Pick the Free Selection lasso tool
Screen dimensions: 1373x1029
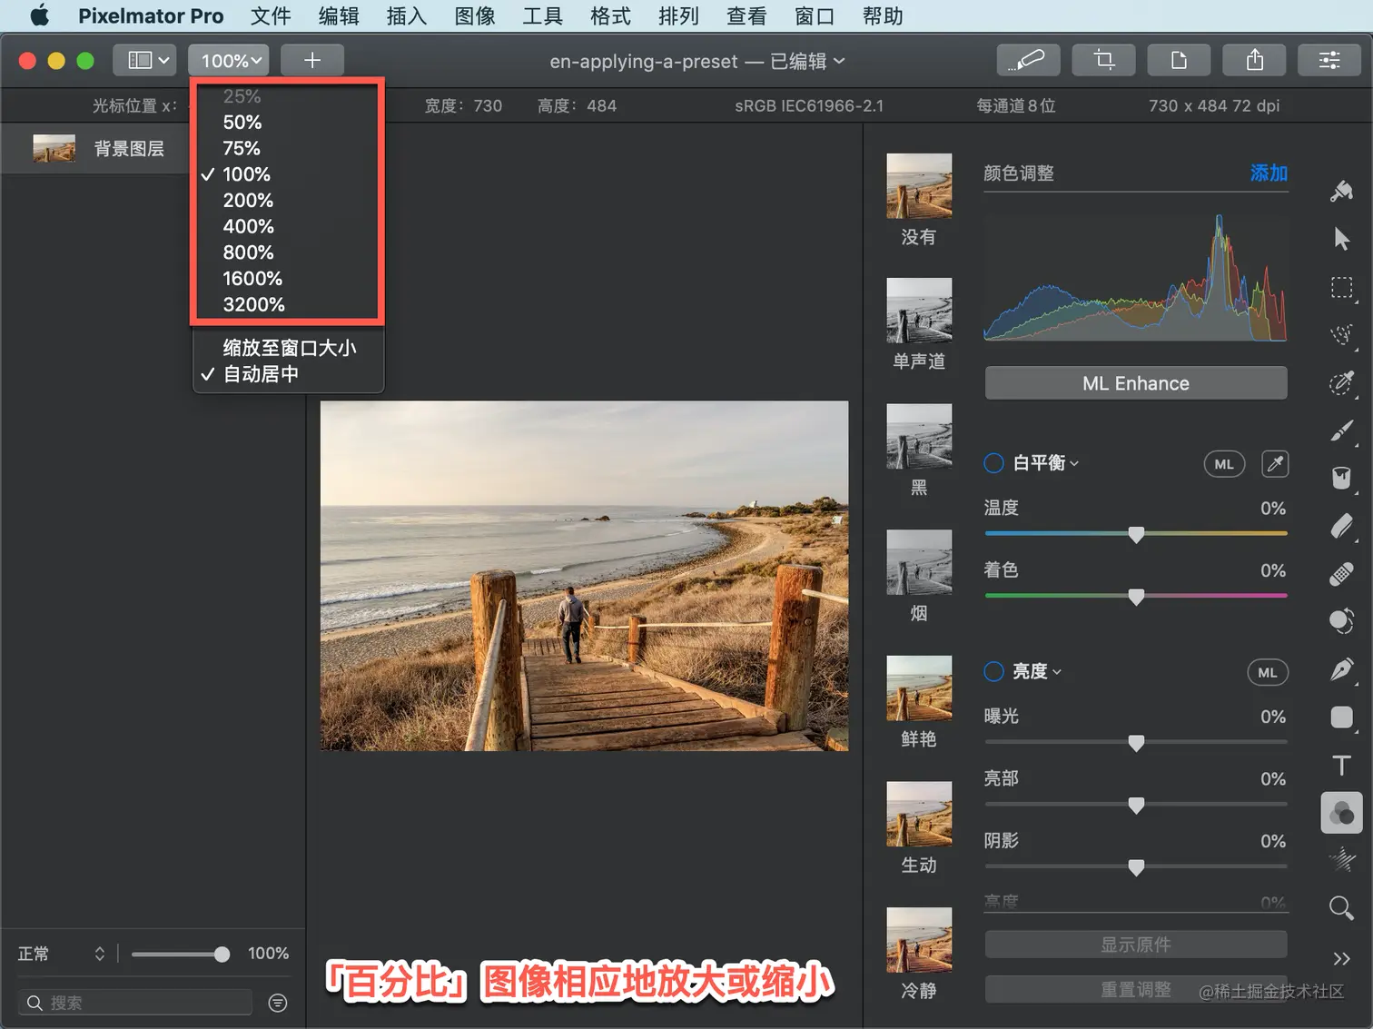[1341, 335]
